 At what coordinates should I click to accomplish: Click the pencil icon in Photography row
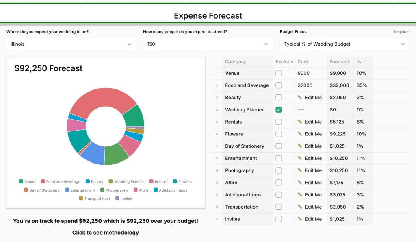pyautogui.click(x=300, y=170)
